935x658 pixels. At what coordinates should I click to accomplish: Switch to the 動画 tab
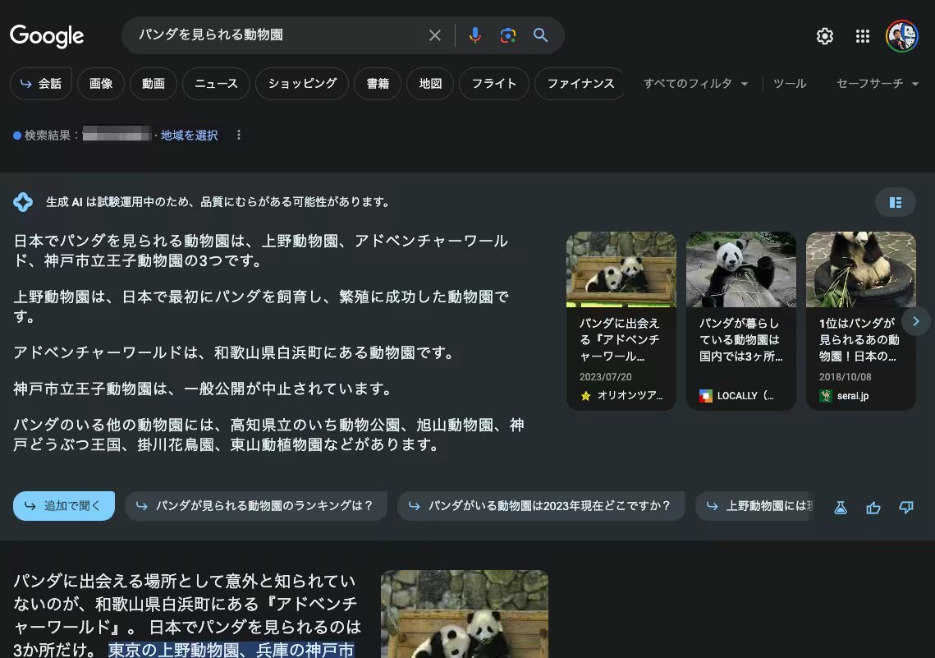pos(154,84)
